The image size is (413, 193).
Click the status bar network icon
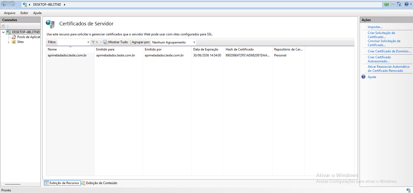408,190
